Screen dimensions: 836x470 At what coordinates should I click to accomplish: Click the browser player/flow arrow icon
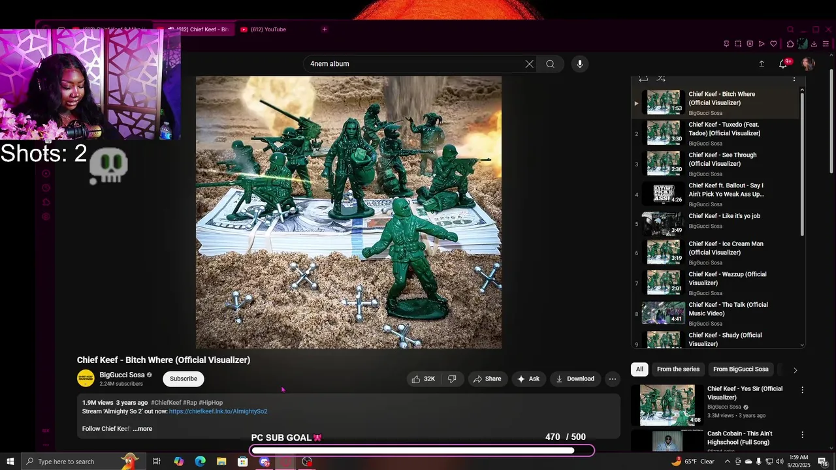tap(762, 44)
